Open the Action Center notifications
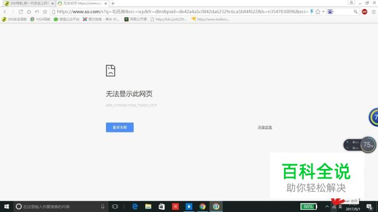Image resolution: width=378 pixels, height=212 pixels. (x=369, y=207)
